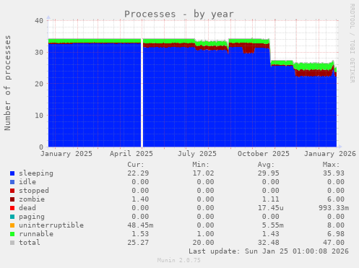Click the 'January 2026' x-axis label
The height and width of the screenshot is (268, 359).
point(330,154)
